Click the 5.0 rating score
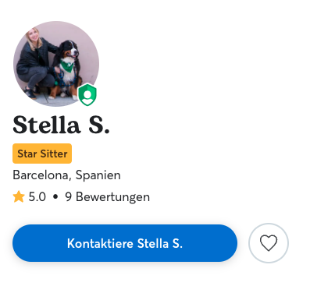 [x=37, y=197]
